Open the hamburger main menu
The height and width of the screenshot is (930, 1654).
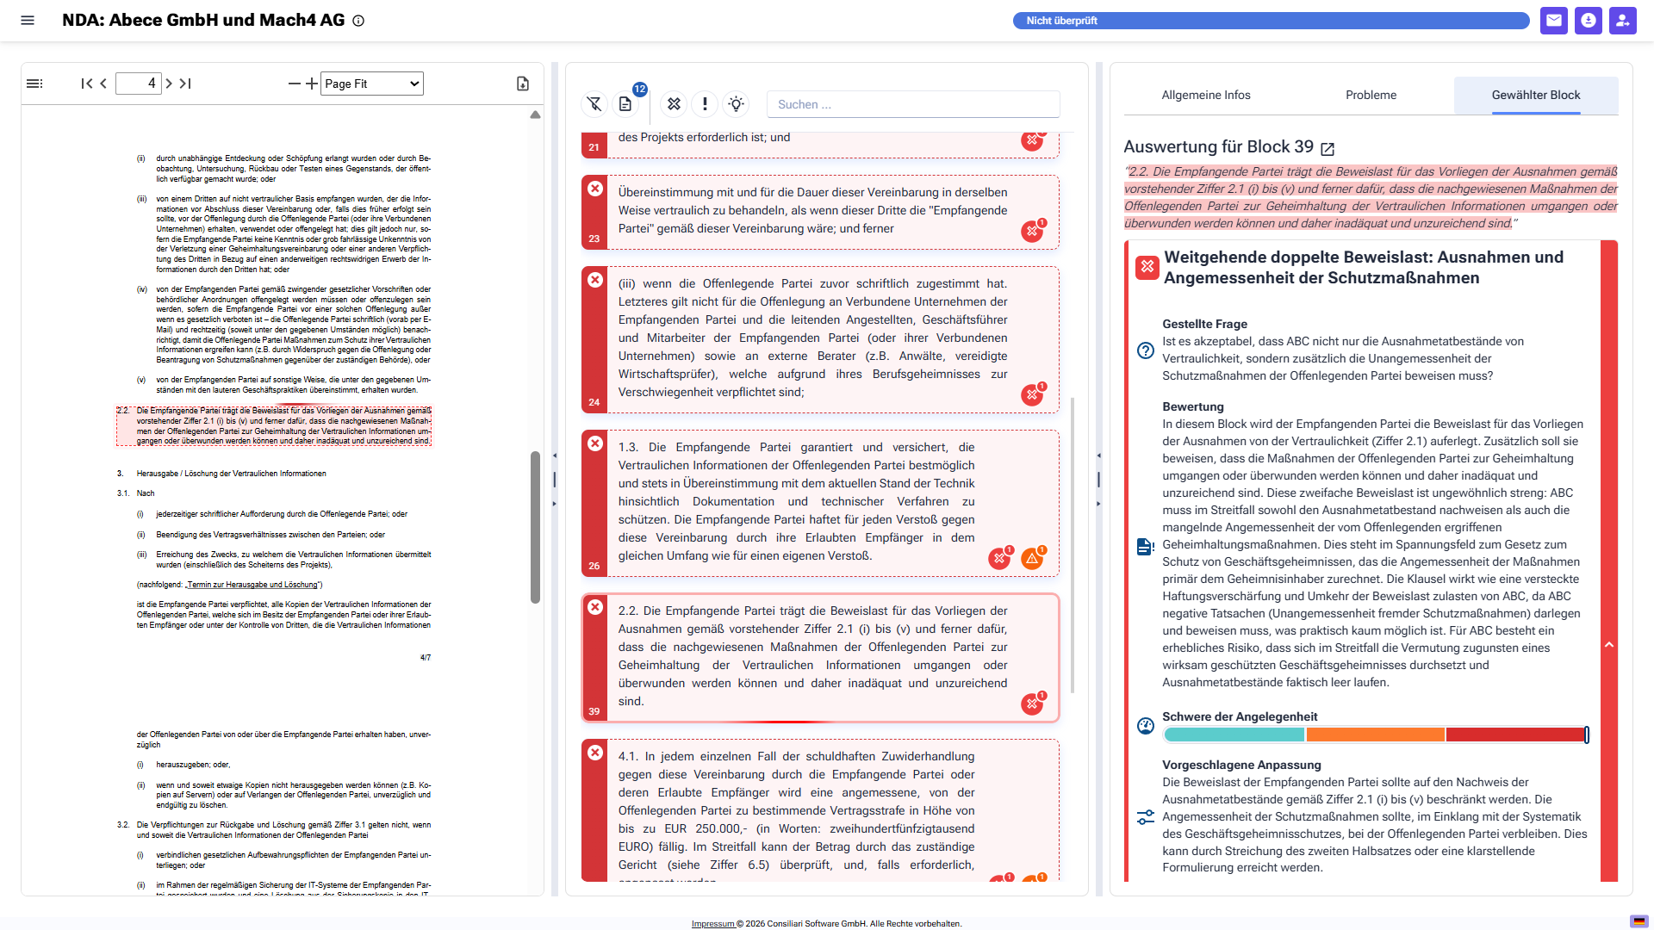tap(28, 21)
